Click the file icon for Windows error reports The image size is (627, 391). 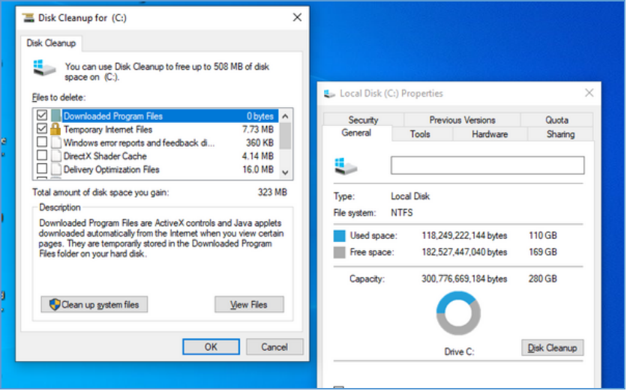pos(56,142)
